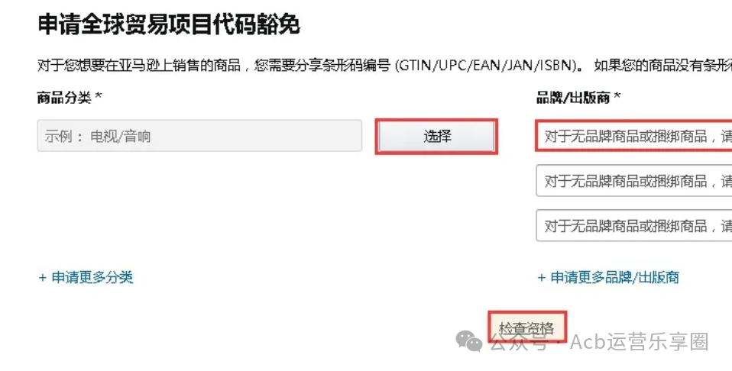Click the red-outlined first brand input field
Viewport: 732px width, 371px height.
pyautogui.click(x=634, y=136)
